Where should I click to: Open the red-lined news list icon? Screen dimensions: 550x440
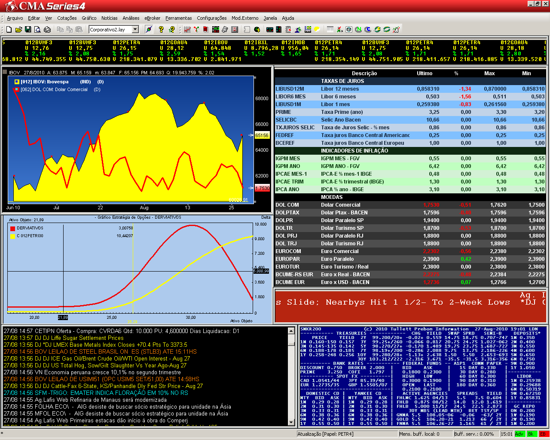(235, 29)
